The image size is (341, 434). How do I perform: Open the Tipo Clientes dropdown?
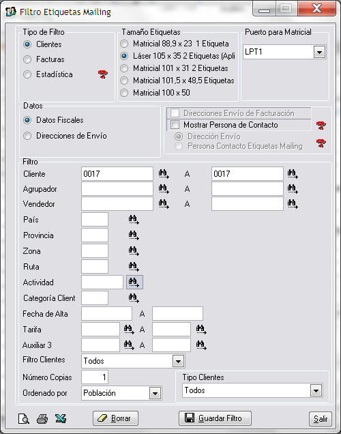click(x=316, y=390)
